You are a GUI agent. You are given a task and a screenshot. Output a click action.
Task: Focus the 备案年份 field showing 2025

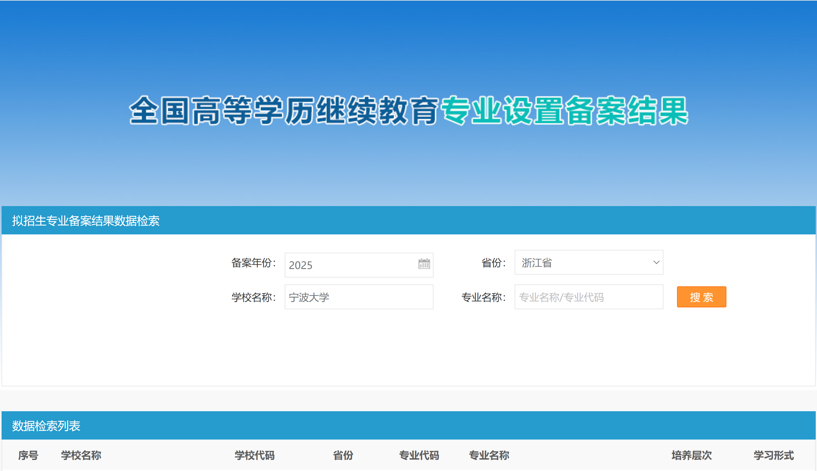(x=349, y=265)
